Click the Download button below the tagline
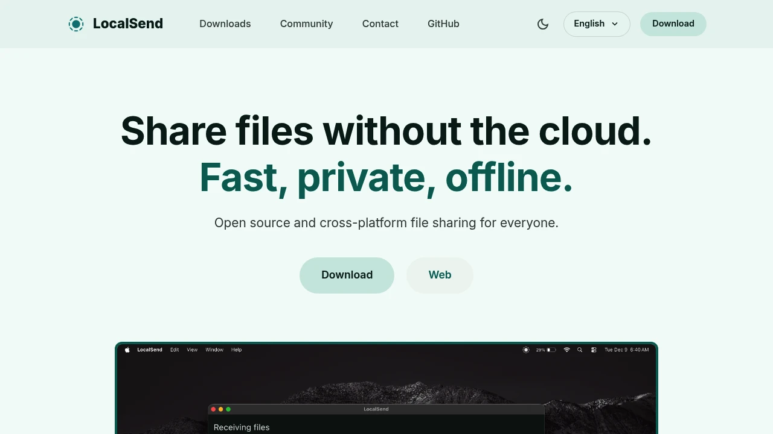This screenshot has height=434, width=773. click(347, 275)
